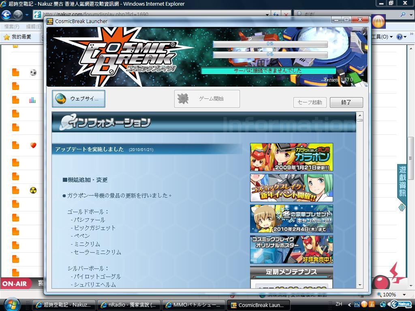Open the 新年イベント開催 banner

coord(291,188)
